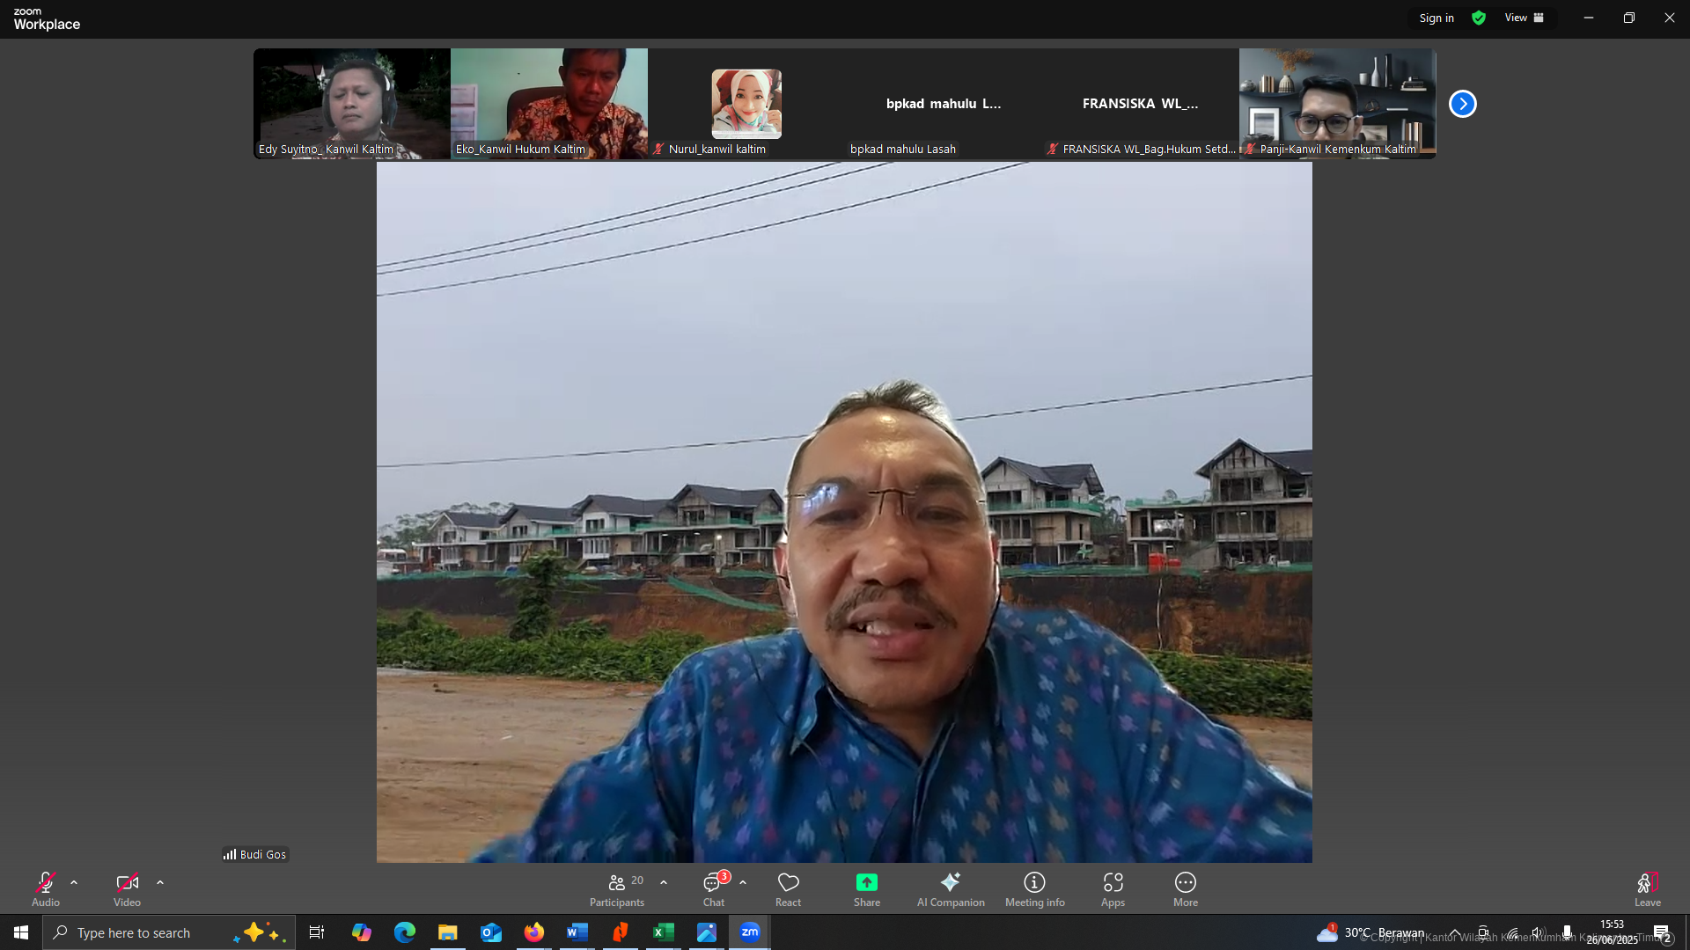Leave the meeting
Viewport: 1690px width, 950px height.
[x=1648, y=888]
